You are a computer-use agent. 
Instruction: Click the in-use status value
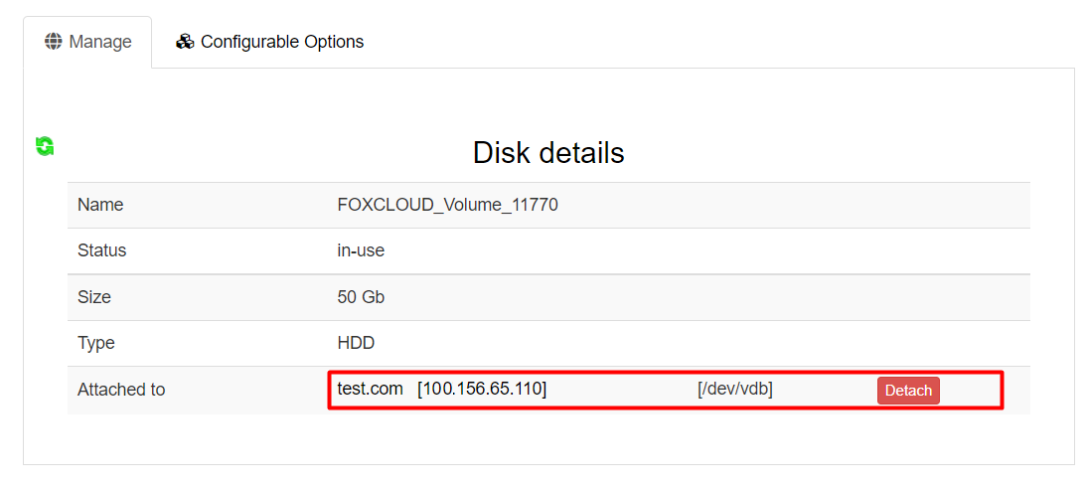(x=361, y=250)
